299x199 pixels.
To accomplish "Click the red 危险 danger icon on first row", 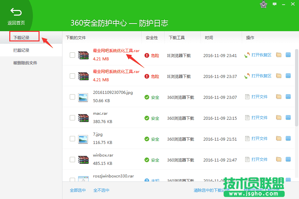I will (x=147, y=55).
